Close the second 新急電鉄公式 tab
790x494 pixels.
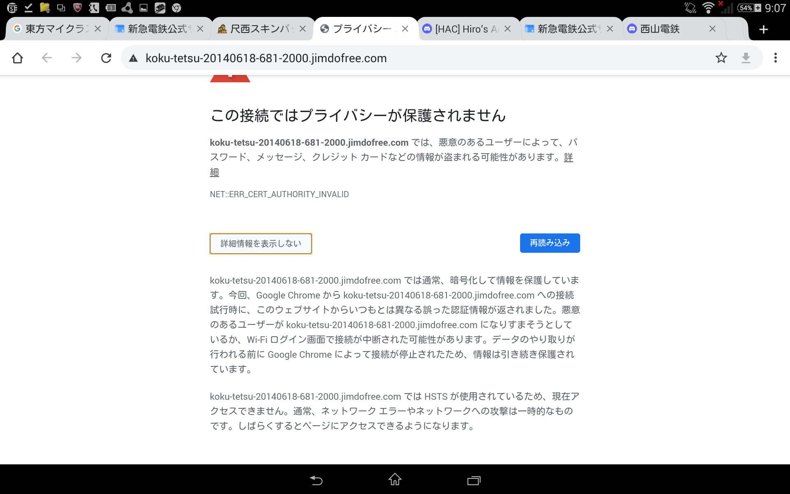(x=610, y=29)
